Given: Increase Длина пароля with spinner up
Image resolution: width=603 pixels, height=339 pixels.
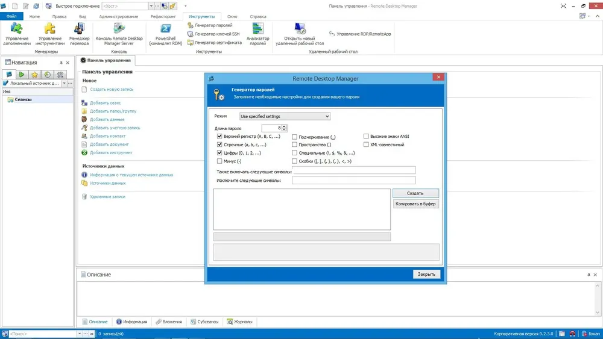Looking at the screenshot, I should tap(284, 126).
